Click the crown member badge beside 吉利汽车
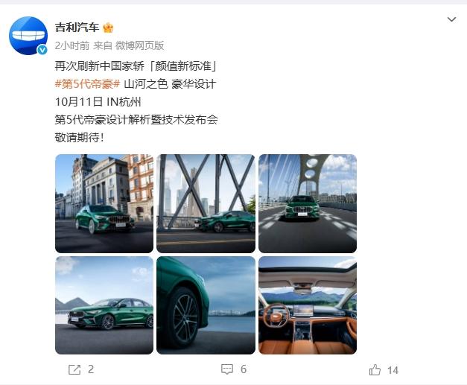The height and width of the screenshot is (385, 467). [108, 28]
